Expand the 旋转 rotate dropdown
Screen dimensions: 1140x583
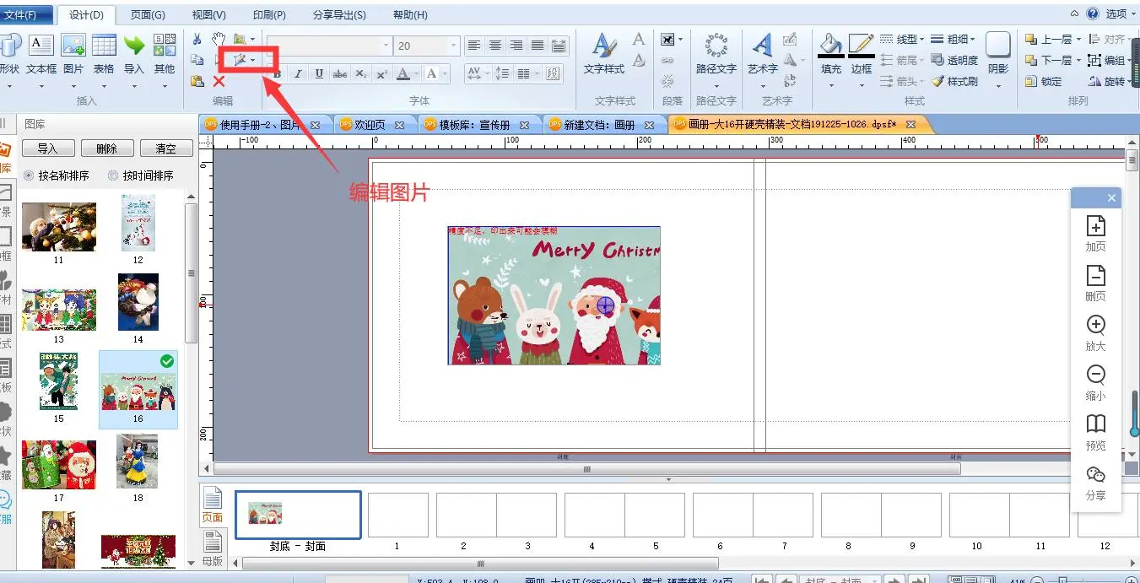(x=1130, y=82)
